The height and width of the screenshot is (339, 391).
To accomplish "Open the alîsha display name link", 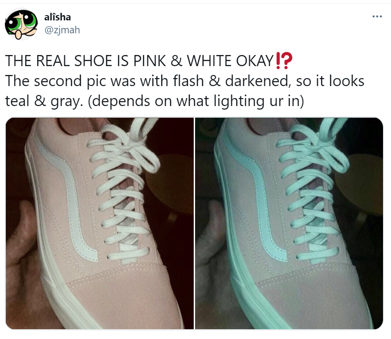I will pyautogui.click(x=58, y=17).
